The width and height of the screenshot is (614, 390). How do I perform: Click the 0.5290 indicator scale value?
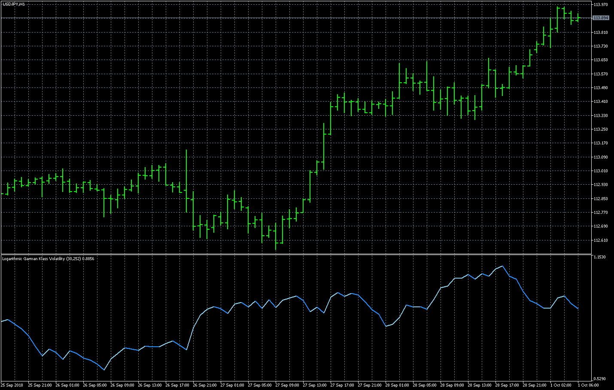(599, 379)
